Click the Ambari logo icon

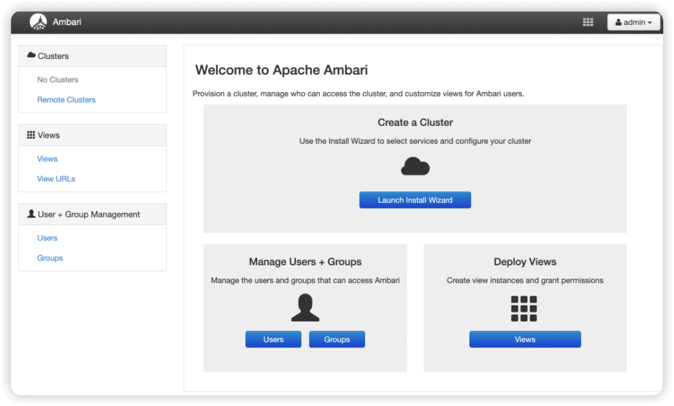(x=38, y=22)
